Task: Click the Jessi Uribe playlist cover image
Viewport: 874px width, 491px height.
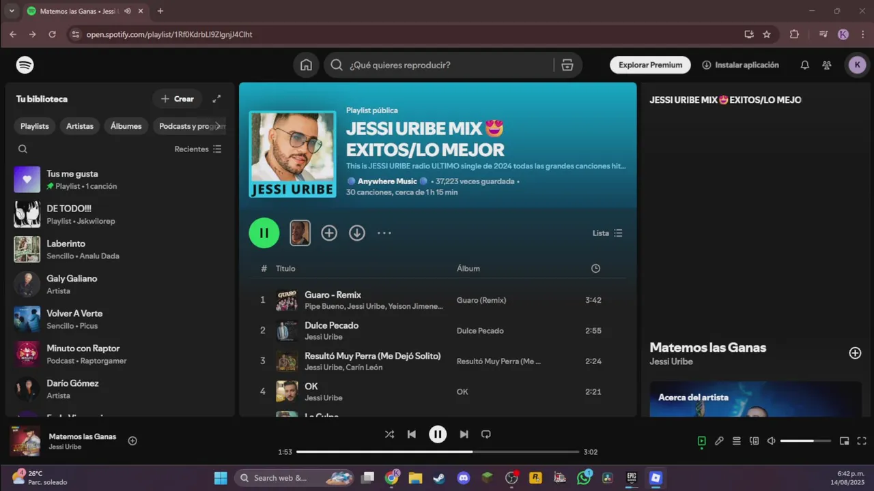Action: pos(292,154)
